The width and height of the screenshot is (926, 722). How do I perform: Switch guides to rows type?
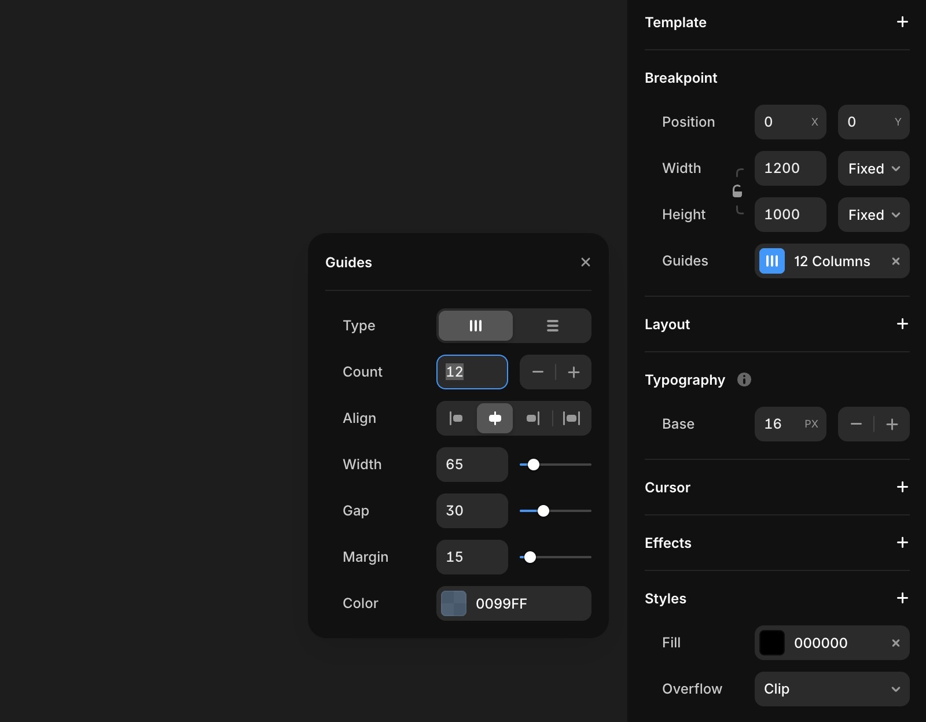click(552, 325)
